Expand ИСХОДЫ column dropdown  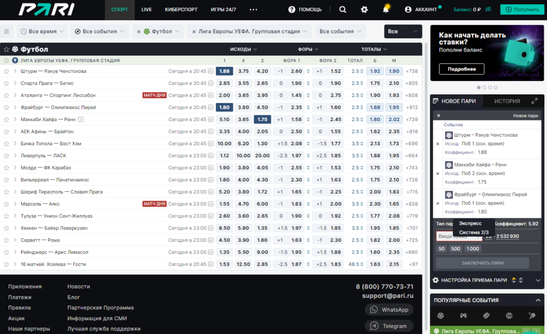tap(244, 49)
